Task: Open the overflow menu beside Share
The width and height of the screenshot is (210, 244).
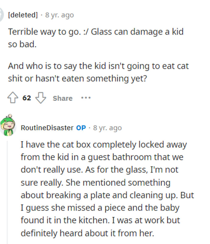Action: click(x=86, y=97)
